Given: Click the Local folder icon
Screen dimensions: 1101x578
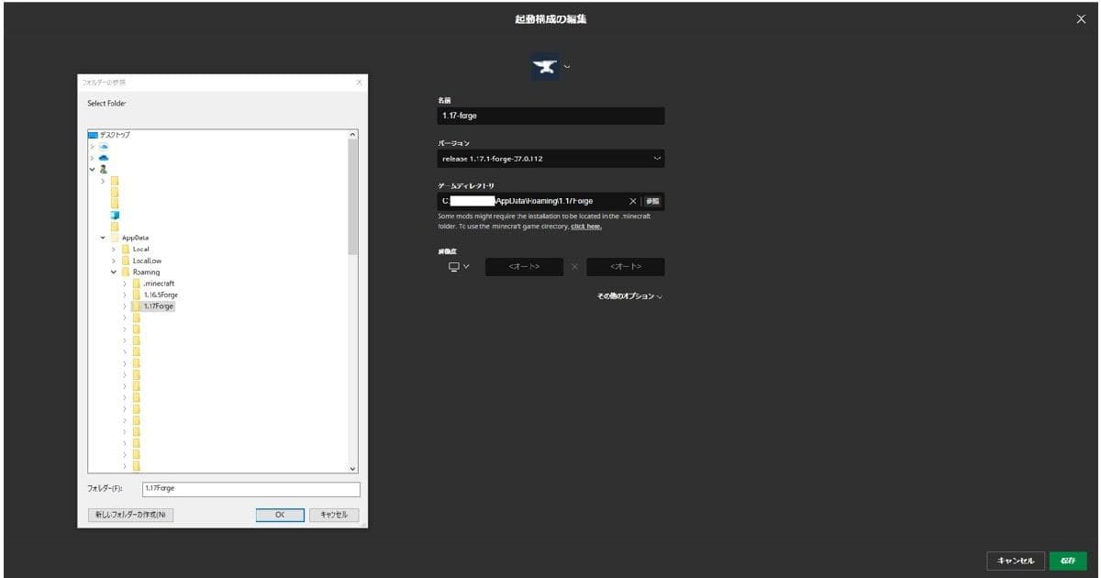Looking at the screenshot, I should 125,249.
